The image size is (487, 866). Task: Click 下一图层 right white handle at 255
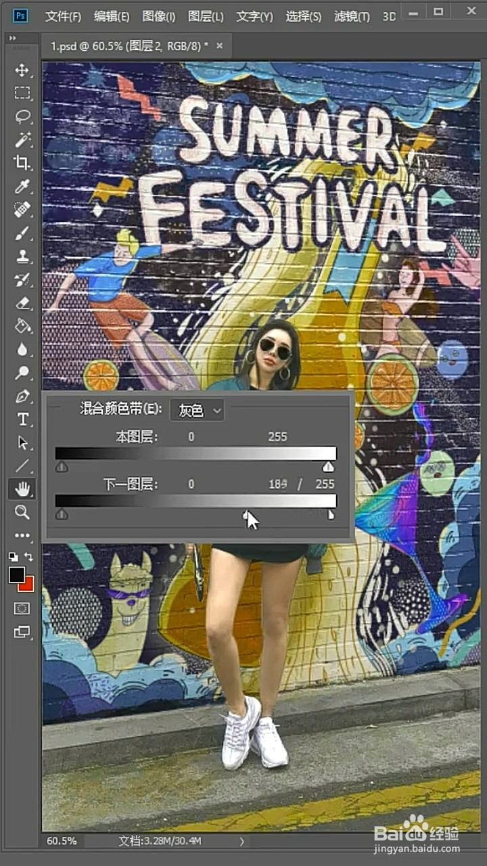pos(331,515)
